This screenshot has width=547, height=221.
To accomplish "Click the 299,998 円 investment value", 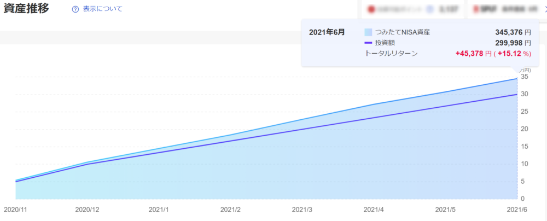I will coord(513,43).
